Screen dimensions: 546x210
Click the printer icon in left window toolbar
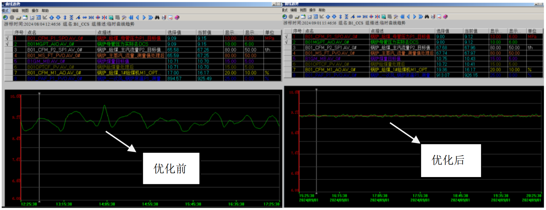click(x=19, y=17)
